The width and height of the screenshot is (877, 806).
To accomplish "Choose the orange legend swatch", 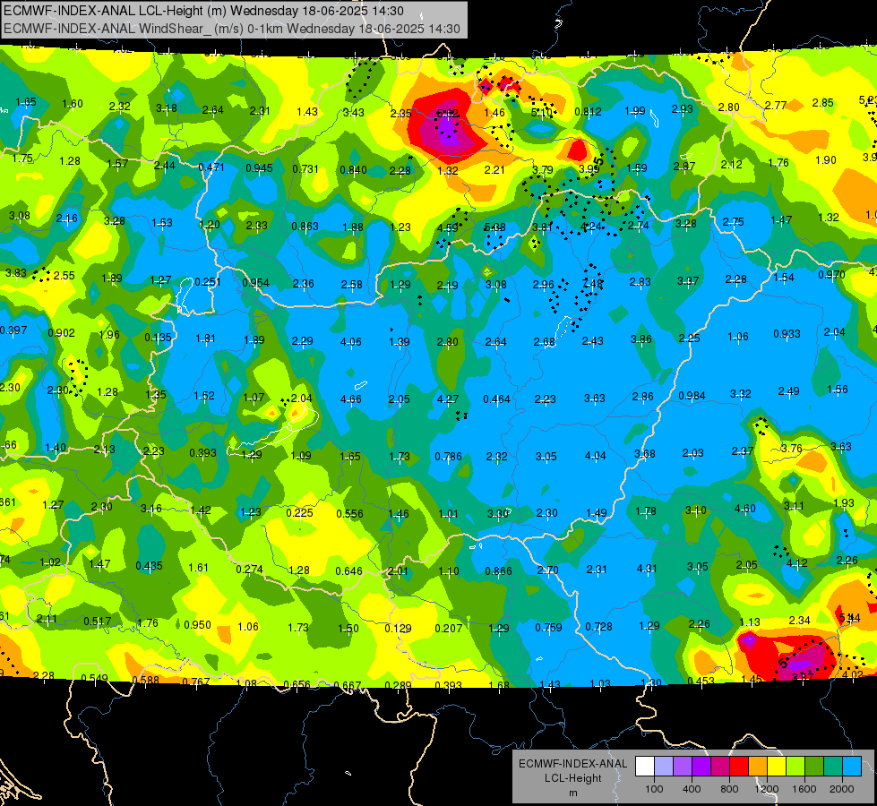I will point(758,767).
